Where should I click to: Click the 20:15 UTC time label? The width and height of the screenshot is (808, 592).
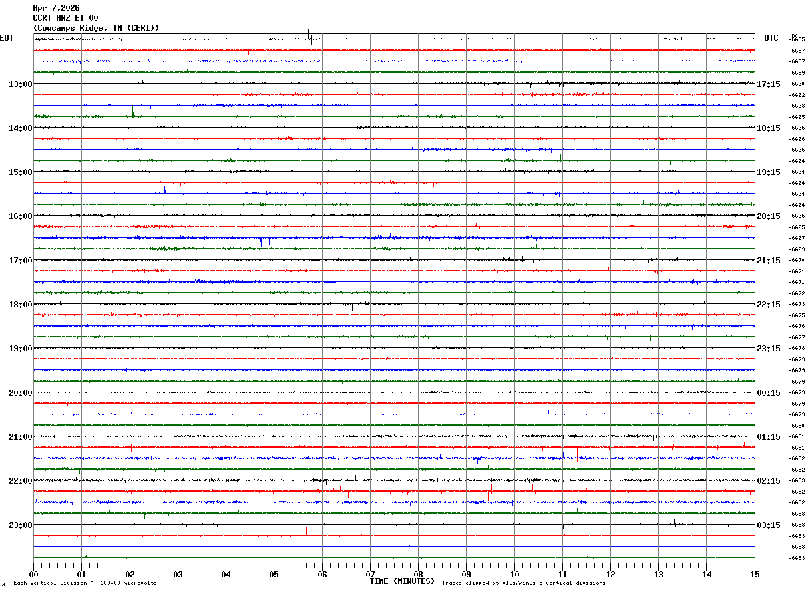point(769,216)
